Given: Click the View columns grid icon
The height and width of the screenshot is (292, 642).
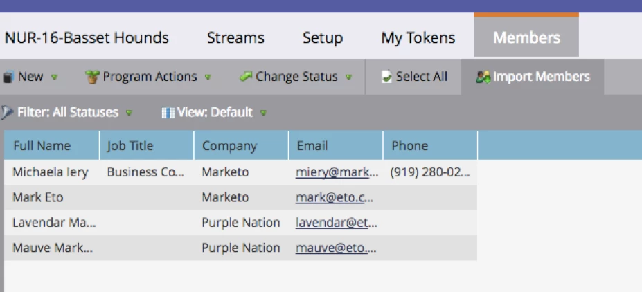Looking at the screenshot, I should (x=168, y=113).
